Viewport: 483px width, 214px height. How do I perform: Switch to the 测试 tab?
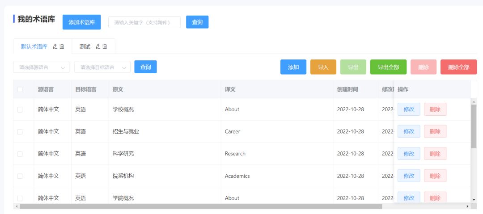click(x=85, y=46)
